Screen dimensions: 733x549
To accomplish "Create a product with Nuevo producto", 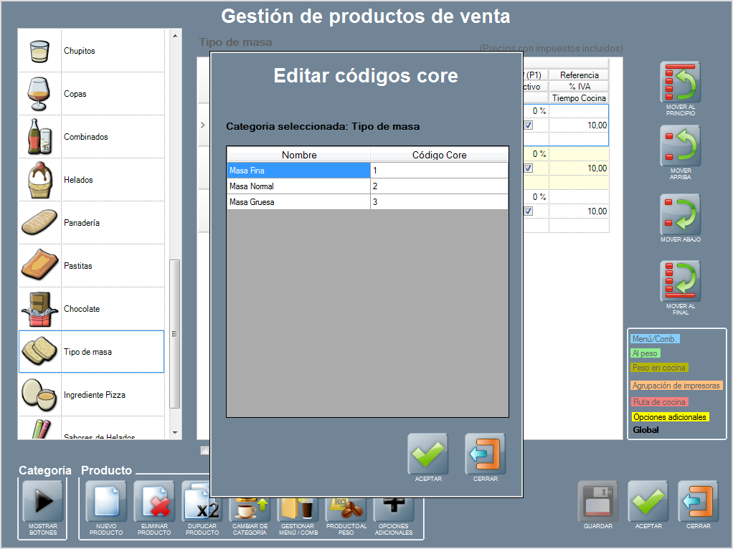I will click(105, 501).
